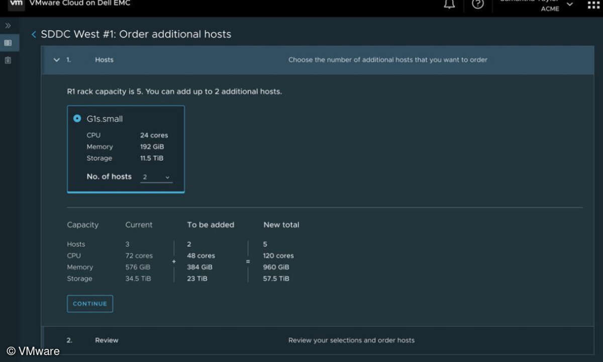Viewport: 603px width, 362px height.
Task: Click the 'New total' column header
Action: coord(281,225)
